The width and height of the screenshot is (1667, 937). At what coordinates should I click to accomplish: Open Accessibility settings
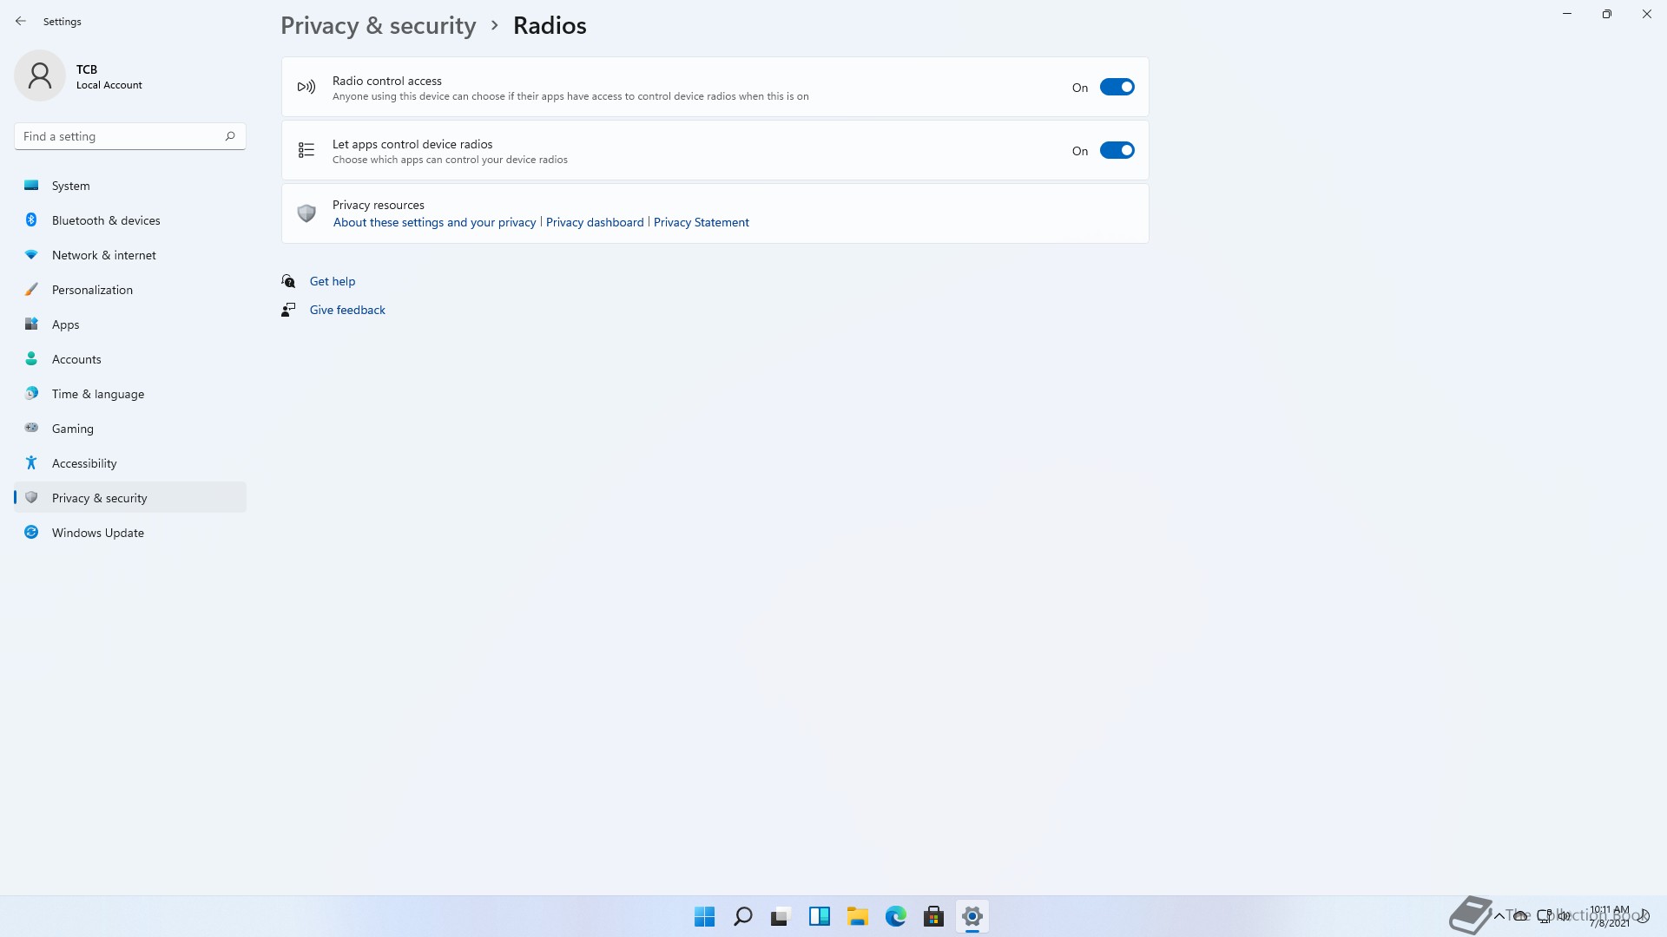(130, 462)
